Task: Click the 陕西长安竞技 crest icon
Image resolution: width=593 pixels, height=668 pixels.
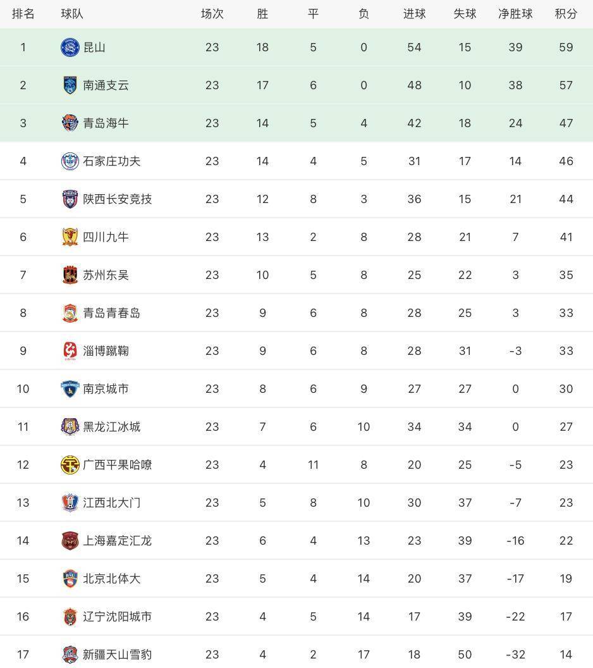Action: click(x=70, y=199)
